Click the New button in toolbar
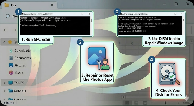The image size is (194, 106). click(x=11, y=16)
